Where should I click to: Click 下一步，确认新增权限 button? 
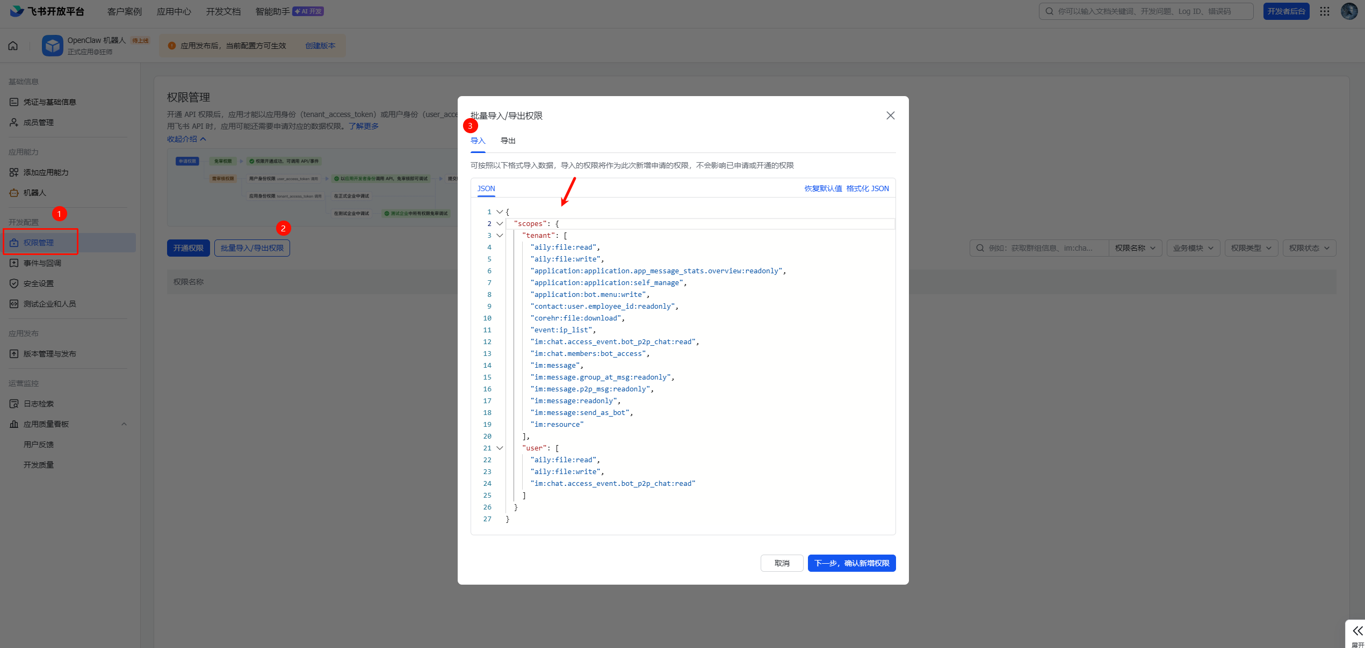point(851,563)
